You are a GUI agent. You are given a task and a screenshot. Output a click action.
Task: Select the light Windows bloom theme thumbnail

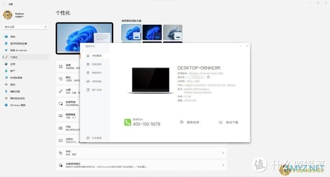point(132,32)
